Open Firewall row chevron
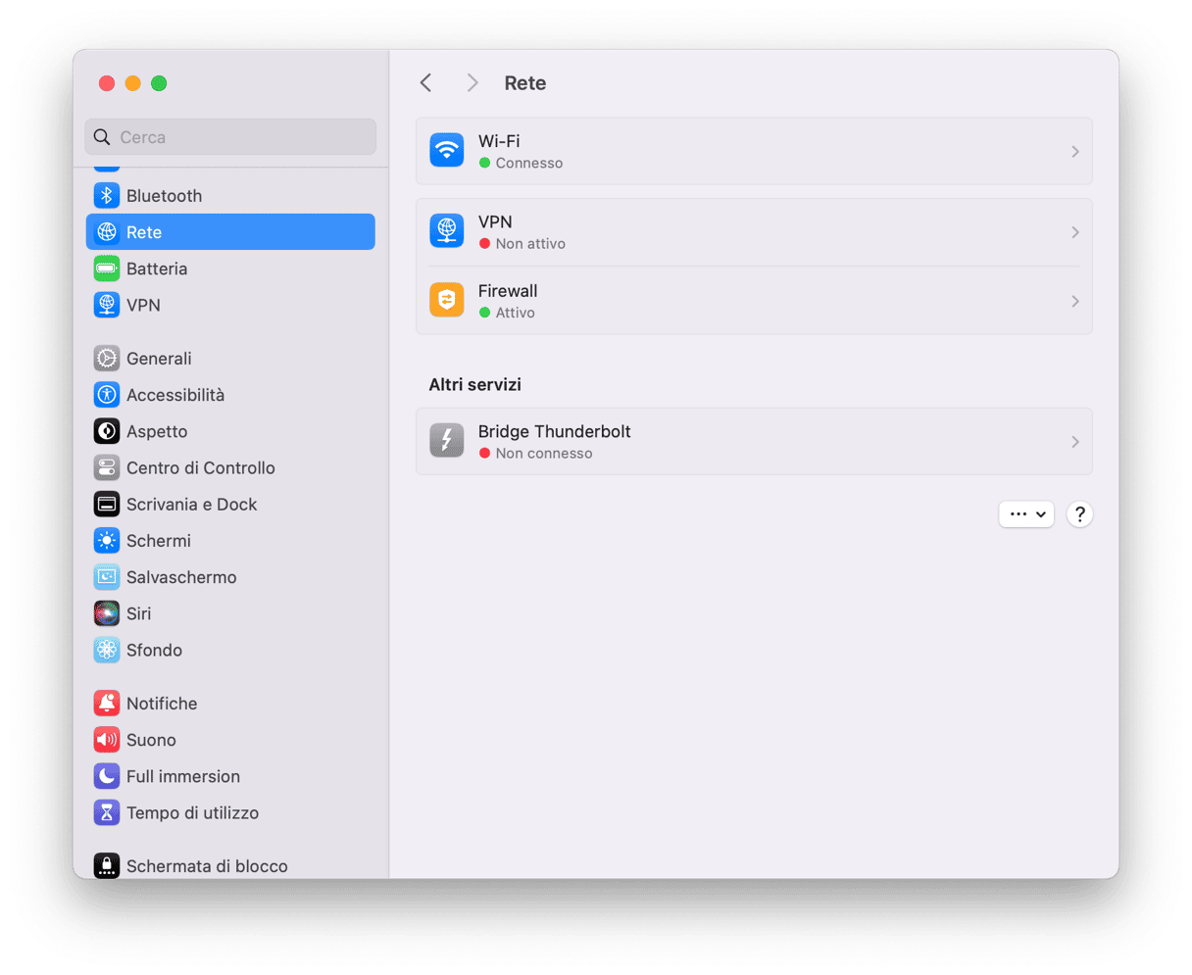This screenshot has width=1192, height=975. pyautogui.click(x=1075, y=301)
